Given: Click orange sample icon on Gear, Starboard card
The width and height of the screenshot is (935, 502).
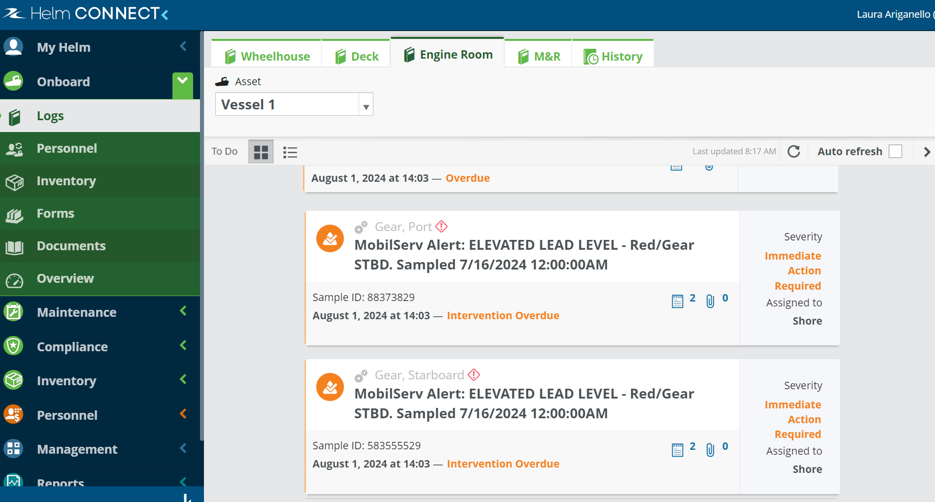Looking at the screenshot, I should coord(330,387).
